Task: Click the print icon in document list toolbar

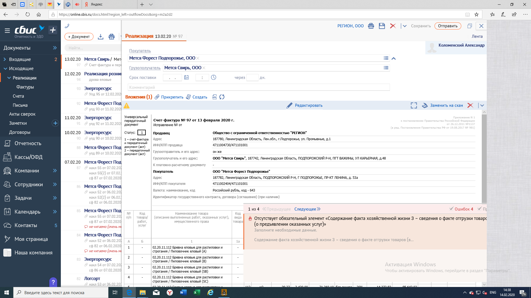Action: [x=111, y=37]
